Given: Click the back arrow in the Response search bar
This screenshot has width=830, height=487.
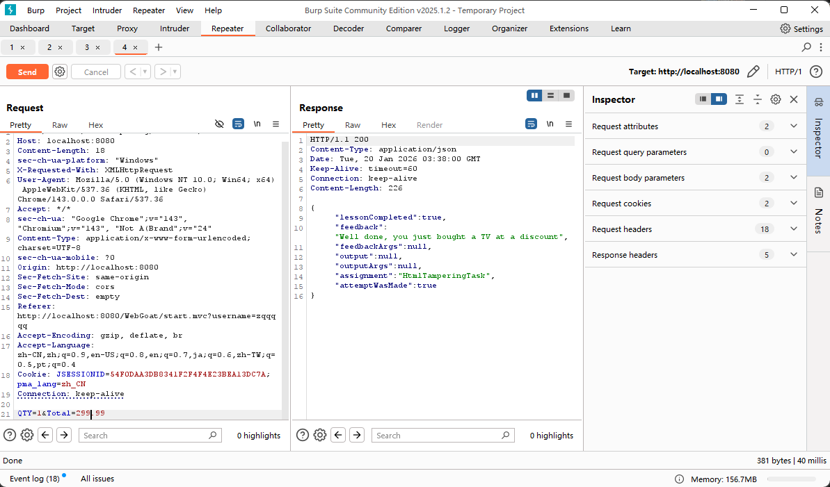Looking at the screenshot, I should pyautogui.click(x=338, y=435).
